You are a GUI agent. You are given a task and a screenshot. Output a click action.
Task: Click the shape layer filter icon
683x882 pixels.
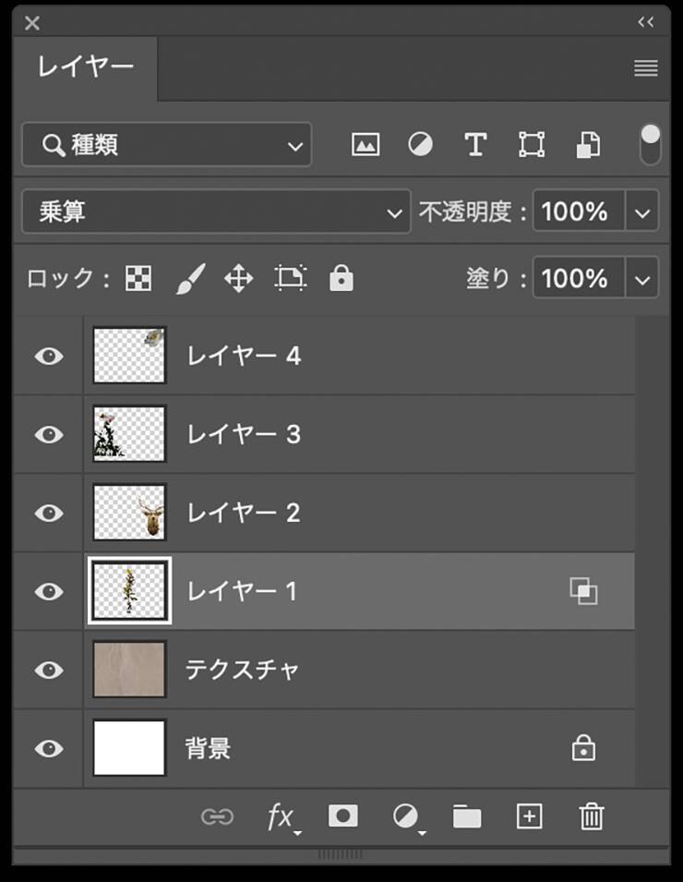[x=532, y=145]
